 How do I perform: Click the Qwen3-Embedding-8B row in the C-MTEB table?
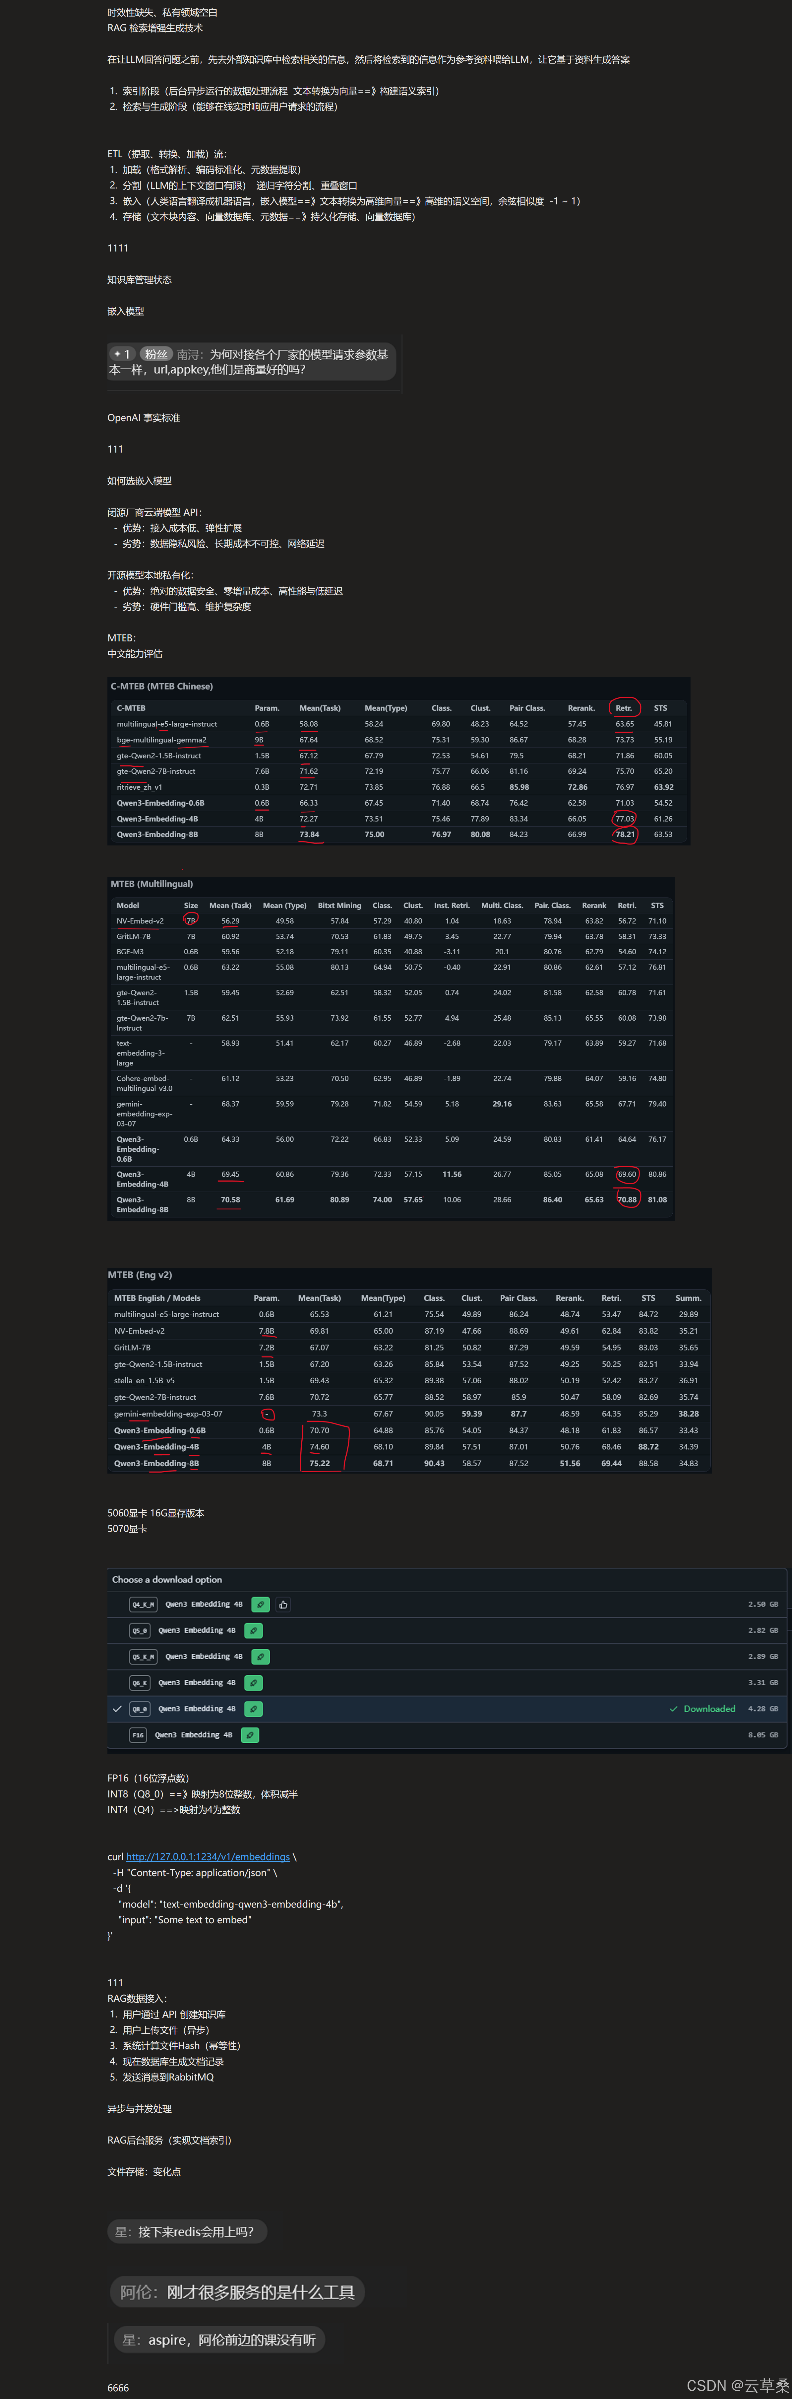point(157,835)
